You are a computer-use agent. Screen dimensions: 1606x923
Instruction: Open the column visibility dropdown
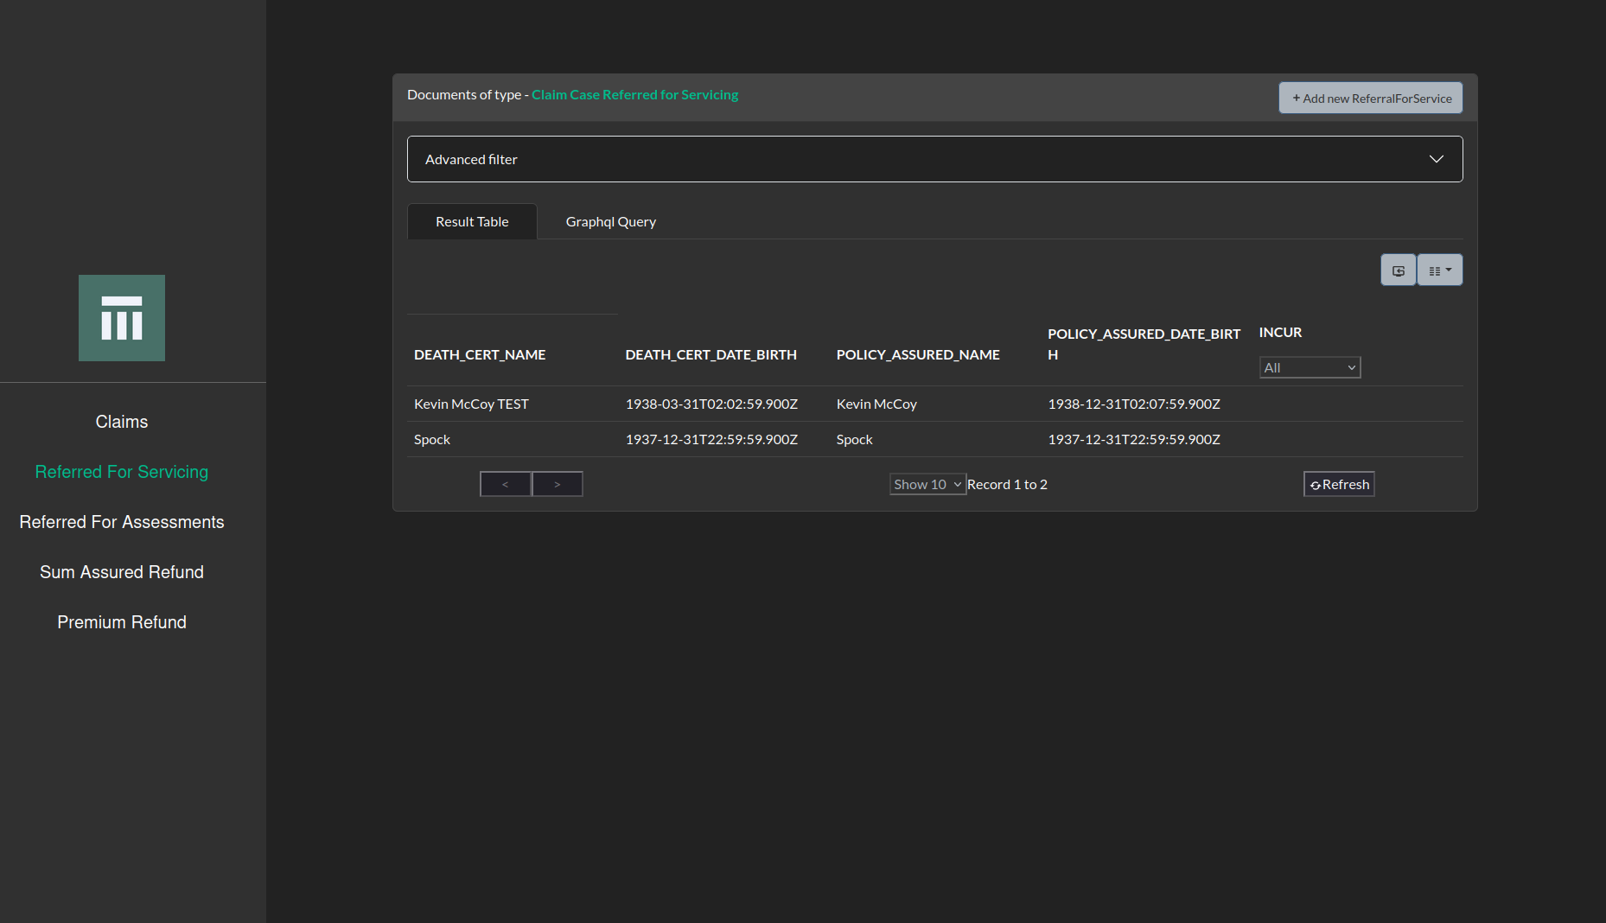tap(1440, 271)
